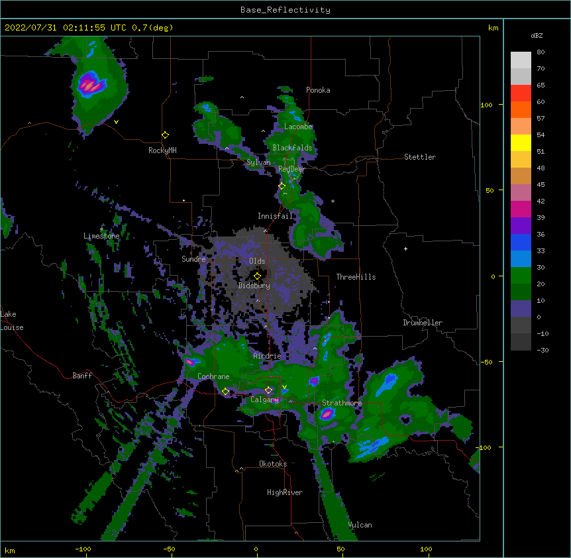Click the white plus marker east of ThreeHills
571x558 pixels.
[x=405, y=249]
